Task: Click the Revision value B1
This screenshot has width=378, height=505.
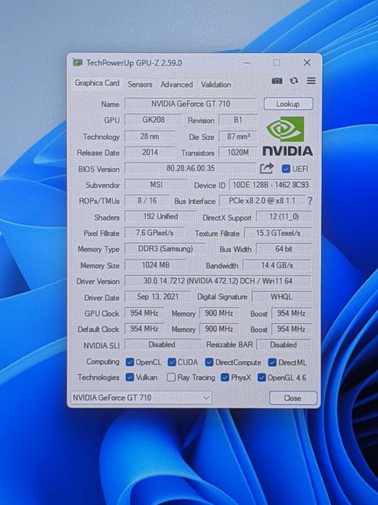Action: [238, 120]
